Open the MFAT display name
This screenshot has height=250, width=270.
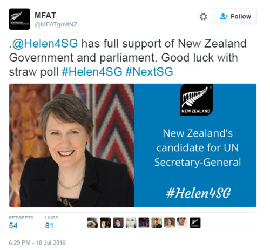pos(45,16)
